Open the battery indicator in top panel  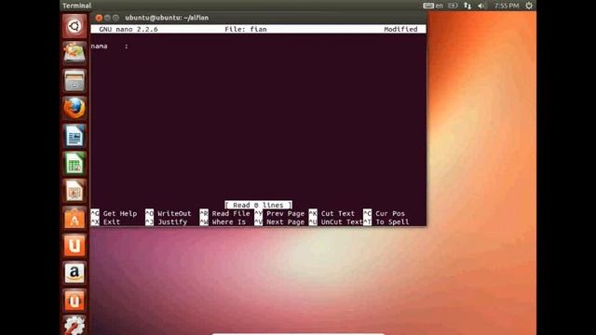(453, 6)
